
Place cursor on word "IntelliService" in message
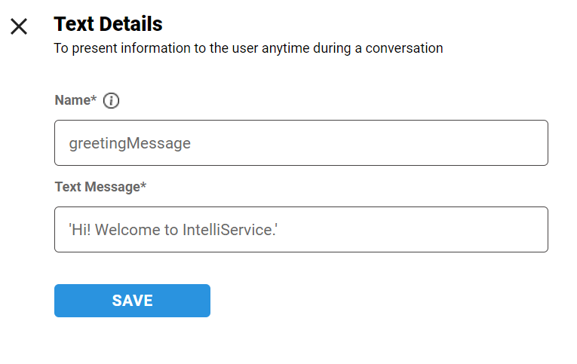(x=229, y=230)
